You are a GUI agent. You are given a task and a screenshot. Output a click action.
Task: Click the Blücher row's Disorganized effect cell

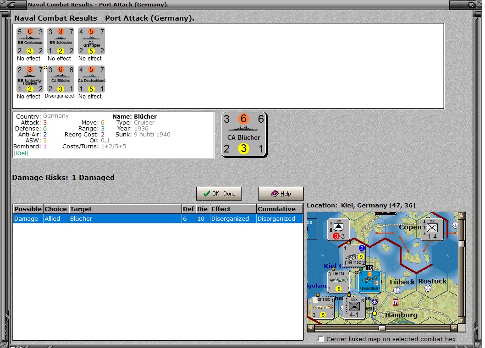[233, 218]
